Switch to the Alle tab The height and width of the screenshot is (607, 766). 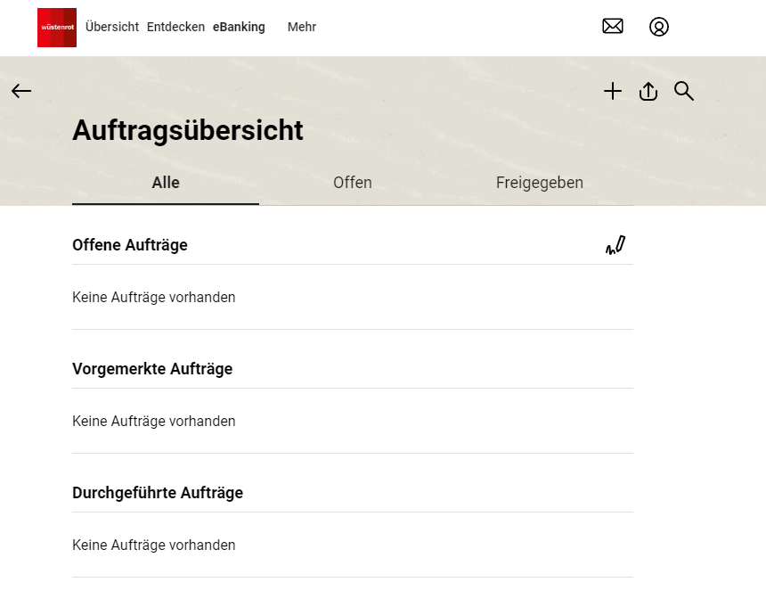pyautogui.click(x=166, y=183)
